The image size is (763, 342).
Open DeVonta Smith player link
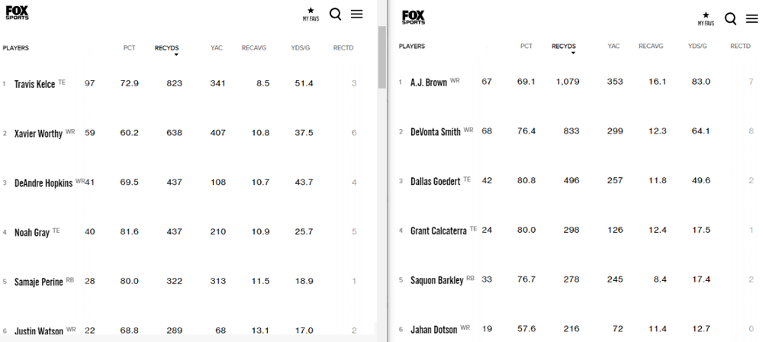click(x=435, y=132)
